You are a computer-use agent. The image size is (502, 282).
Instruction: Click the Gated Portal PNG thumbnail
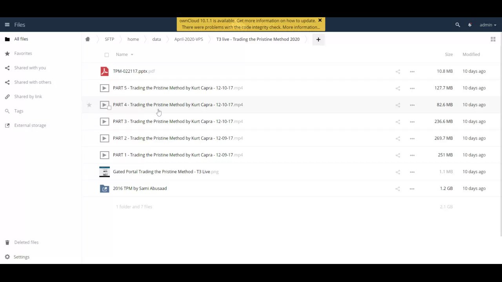pos(104,172)
